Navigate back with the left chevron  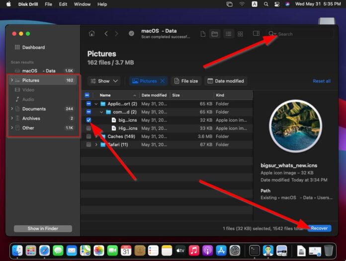point(106,33)
